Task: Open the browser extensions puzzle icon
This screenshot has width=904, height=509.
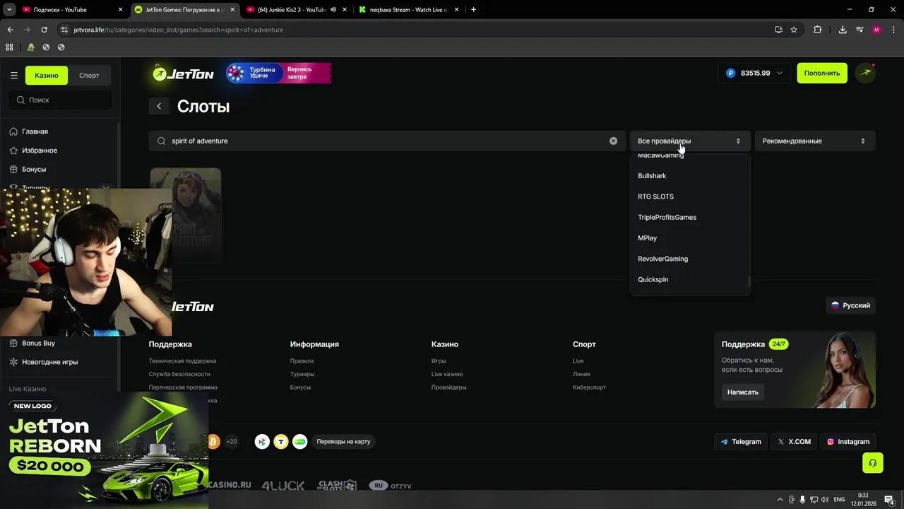Action: point(818,30)
